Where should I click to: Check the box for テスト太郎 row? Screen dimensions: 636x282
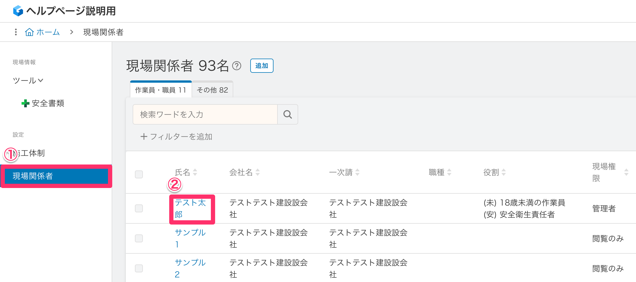click(139, 208)
